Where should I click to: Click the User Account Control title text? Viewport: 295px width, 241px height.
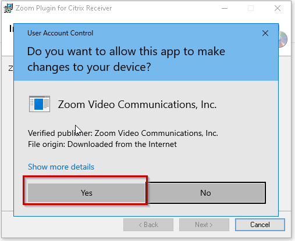pos(61,33)
